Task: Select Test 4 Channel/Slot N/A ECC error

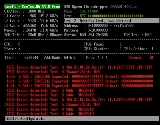Action: pos(53,72)
